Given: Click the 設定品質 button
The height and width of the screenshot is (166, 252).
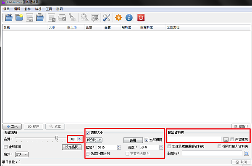Looking at the screenshot, I should click(72, 147).
